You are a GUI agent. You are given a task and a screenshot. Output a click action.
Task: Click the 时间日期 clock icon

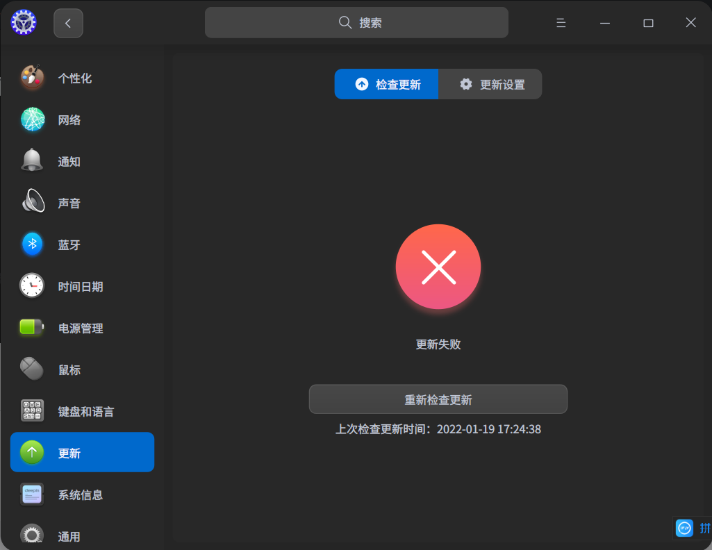coord(32,285)
